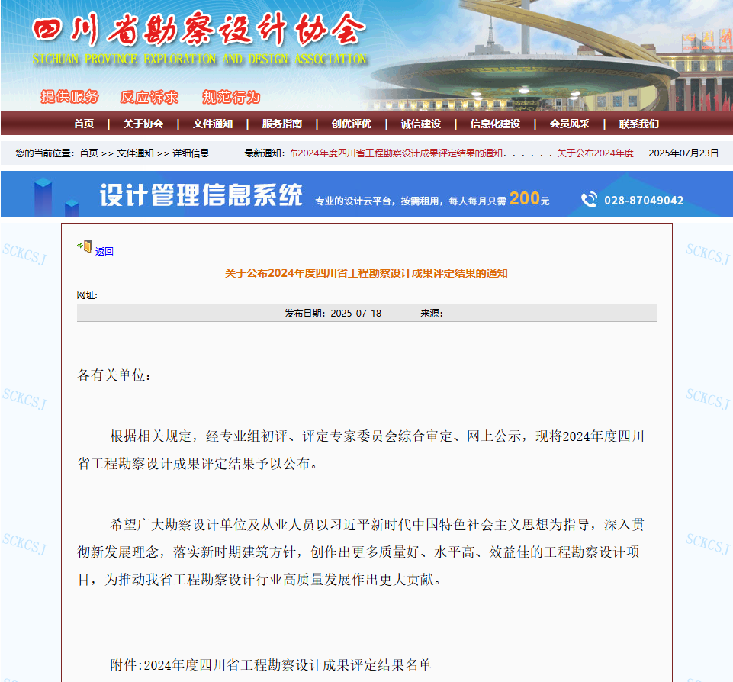Open the 联系我们 navigation item

click(639, 124)
